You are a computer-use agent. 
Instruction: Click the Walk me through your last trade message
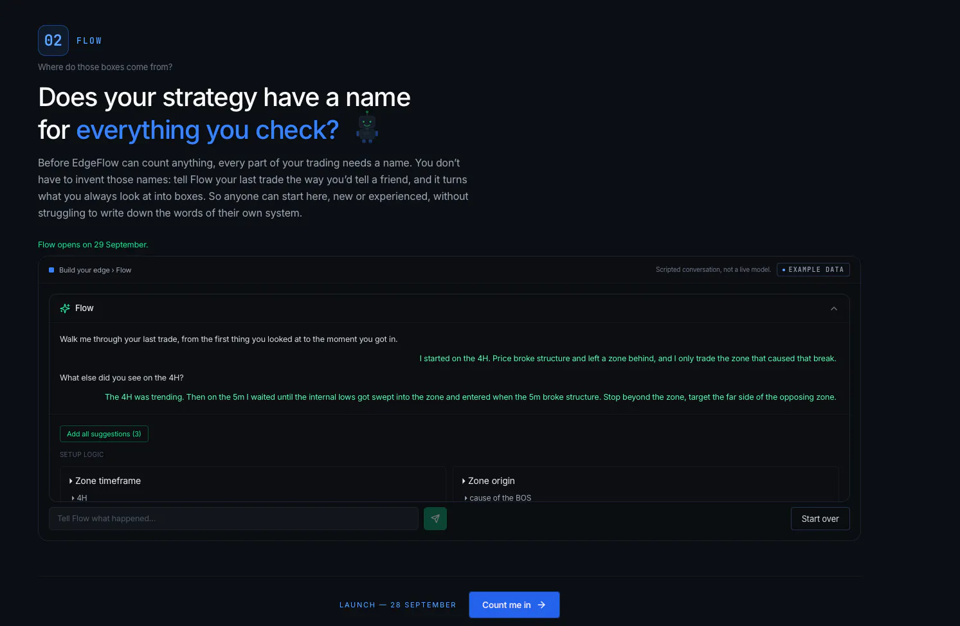click(x=229, y=339)
